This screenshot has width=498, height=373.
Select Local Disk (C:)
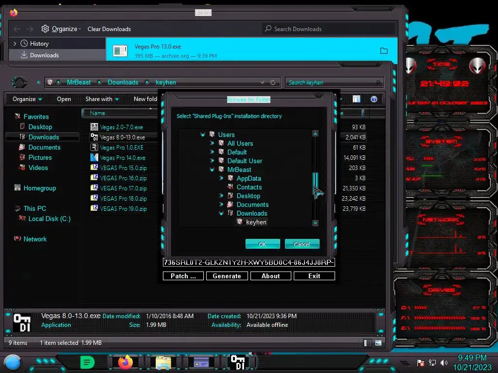[50, 219]
